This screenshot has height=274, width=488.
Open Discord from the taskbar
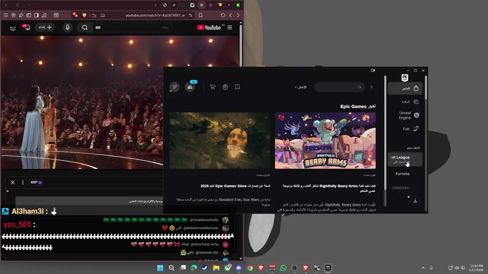(239, 268)
